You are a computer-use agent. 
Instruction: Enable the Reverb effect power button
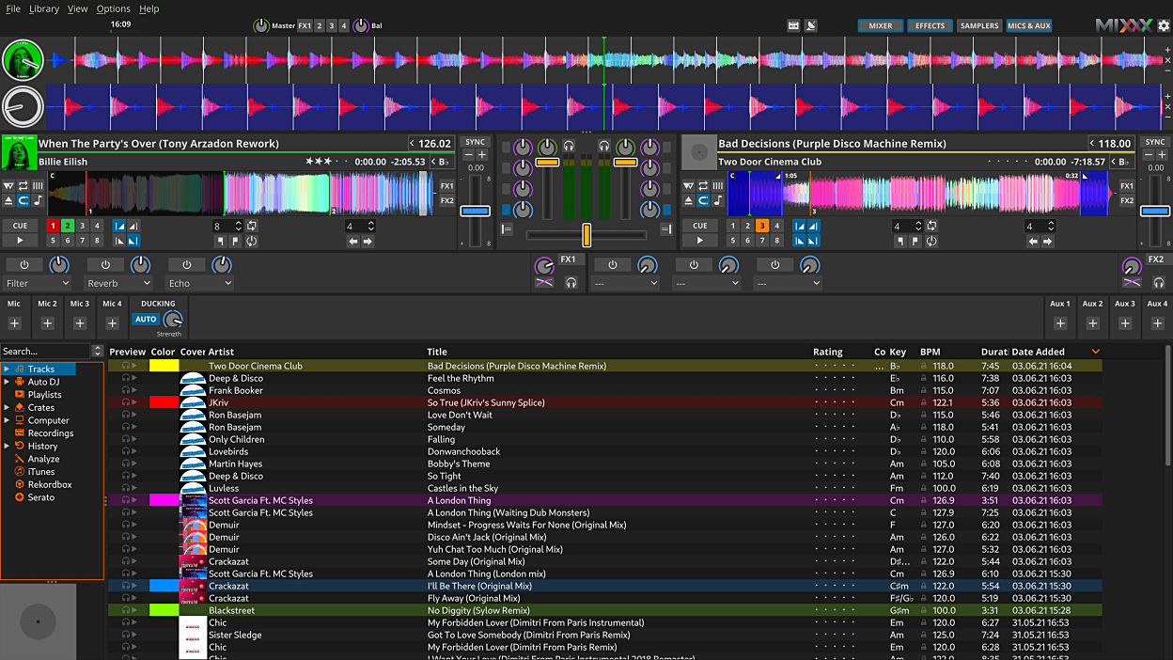105,265
